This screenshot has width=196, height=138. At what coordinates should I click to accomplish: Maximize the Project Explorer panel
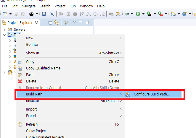coord(87,22)
